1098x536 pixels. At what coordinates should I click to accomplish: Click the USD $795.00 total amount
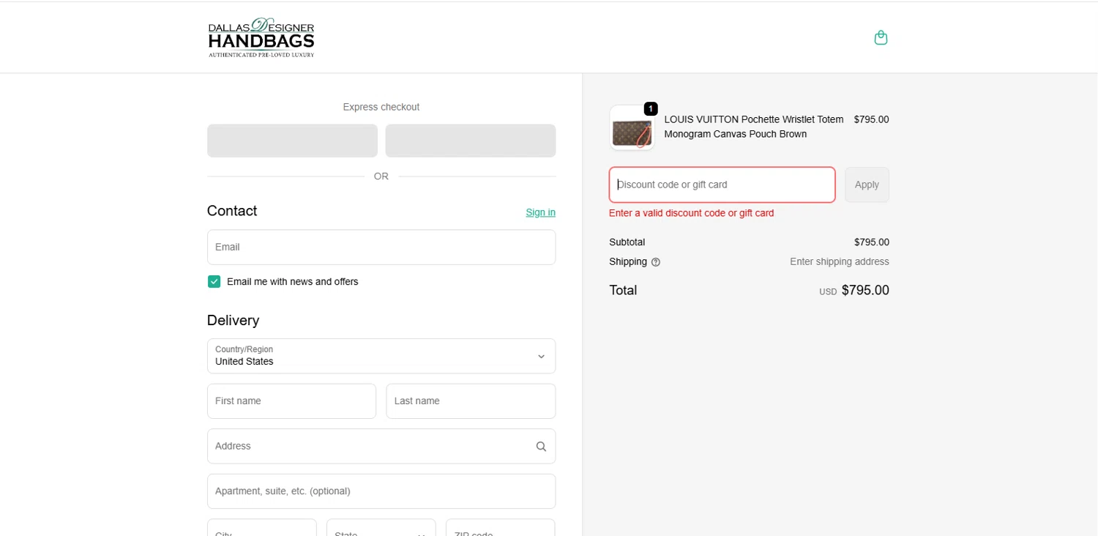point(854,290)
